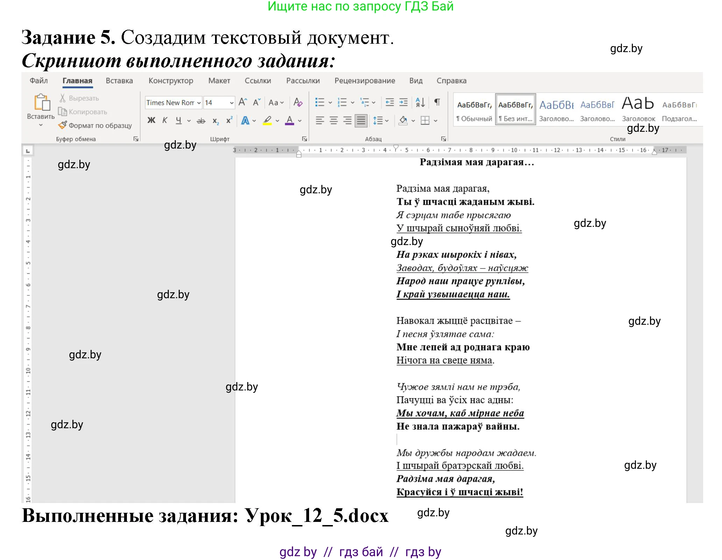722x560 pixels.
Task: Toggle paragraph marks display
Action: [x=437, y=102]
